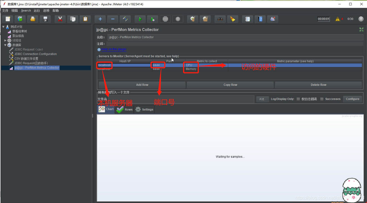Expand the 线程组 tree node

5,40
